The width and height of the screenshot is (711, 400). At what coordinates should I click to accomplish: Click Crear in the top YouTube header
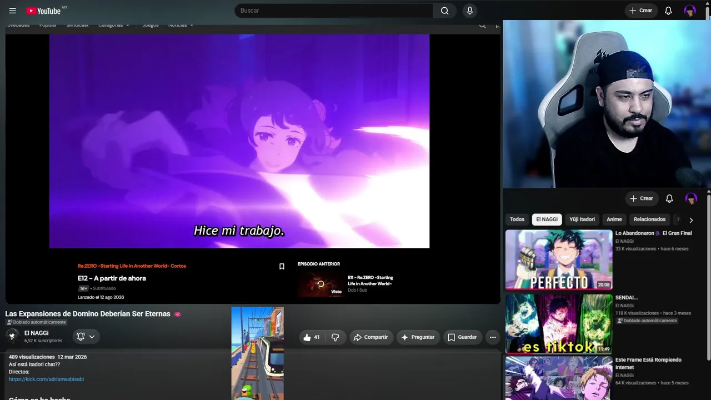pos(641,11)
